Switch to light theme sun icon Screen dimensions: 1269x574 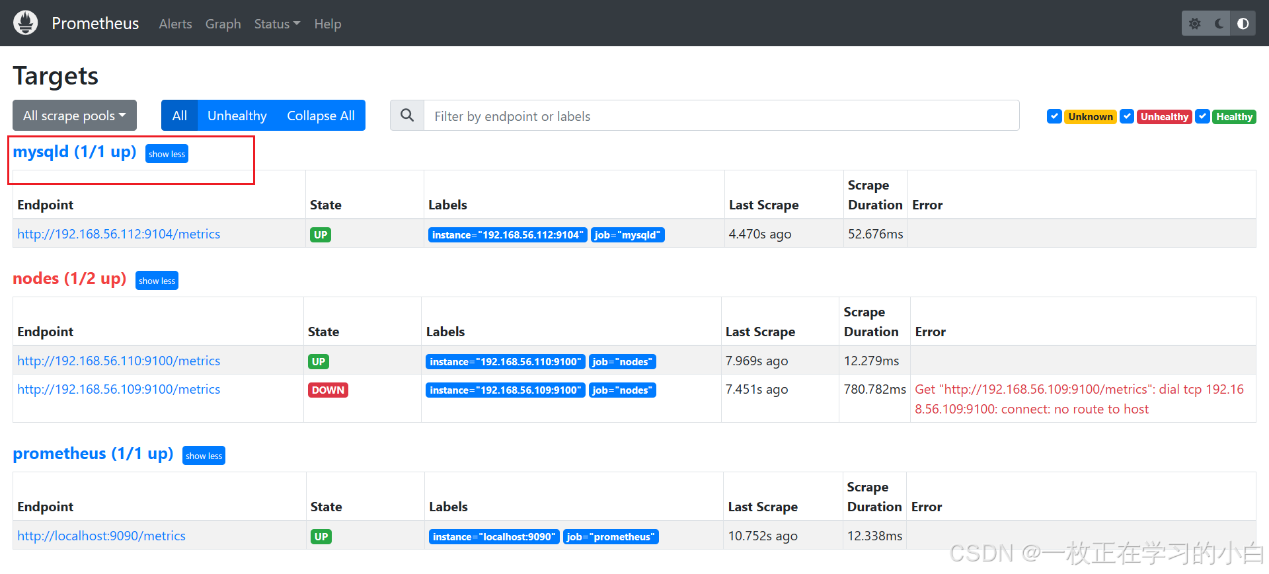(1194, 24)
